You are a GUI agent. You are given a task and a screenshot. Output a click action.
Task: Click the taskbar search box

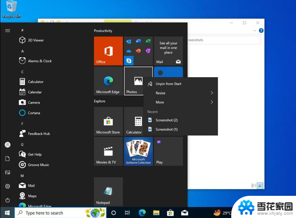61,213
